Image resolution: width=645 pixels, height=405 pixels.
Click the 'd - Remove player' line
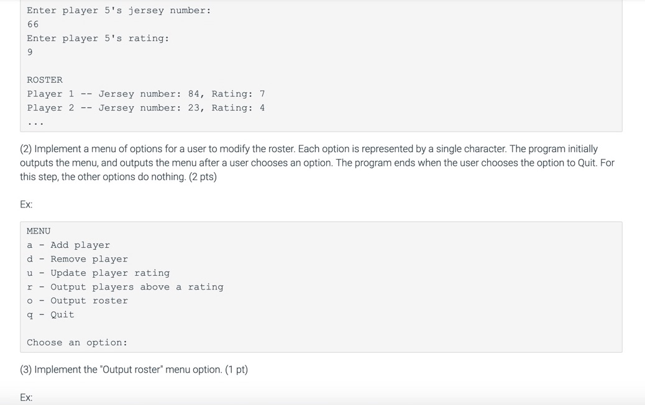77,259
